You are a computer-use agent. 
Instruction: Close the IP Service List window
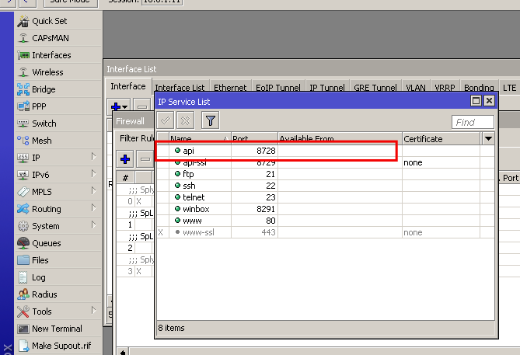(489, 101)
